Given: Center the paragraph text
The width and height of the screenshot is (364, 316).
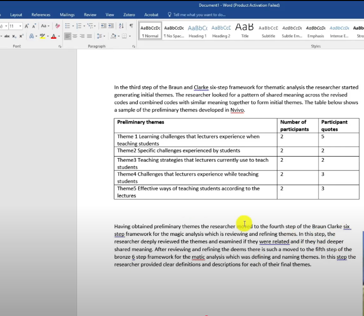Looking at the screenshot, I should [75, 36].
